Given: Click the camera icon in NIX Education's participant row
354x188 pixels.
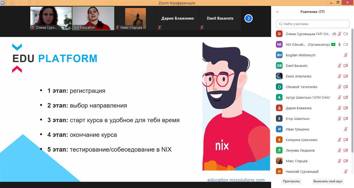Looking at the screenshot, I should (346, 44).
